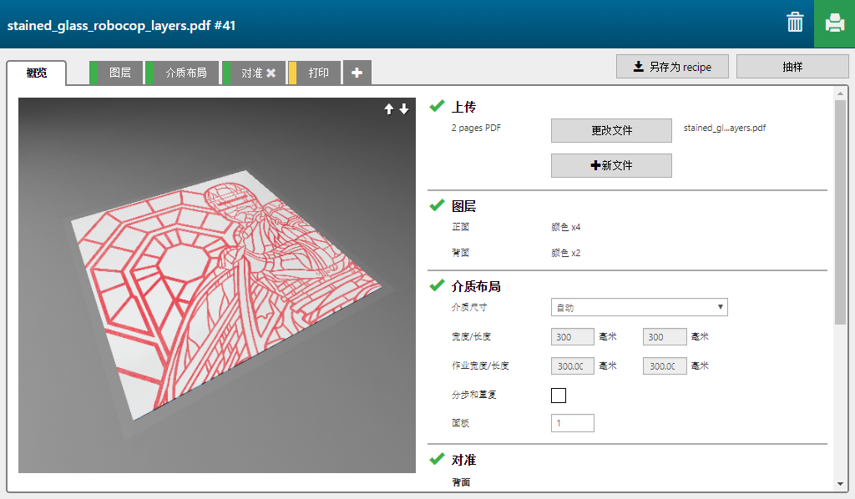Click the 介质布局 section heading in the panel
The width and height of the screenshot is (855, 499).
tap(476, 286)
